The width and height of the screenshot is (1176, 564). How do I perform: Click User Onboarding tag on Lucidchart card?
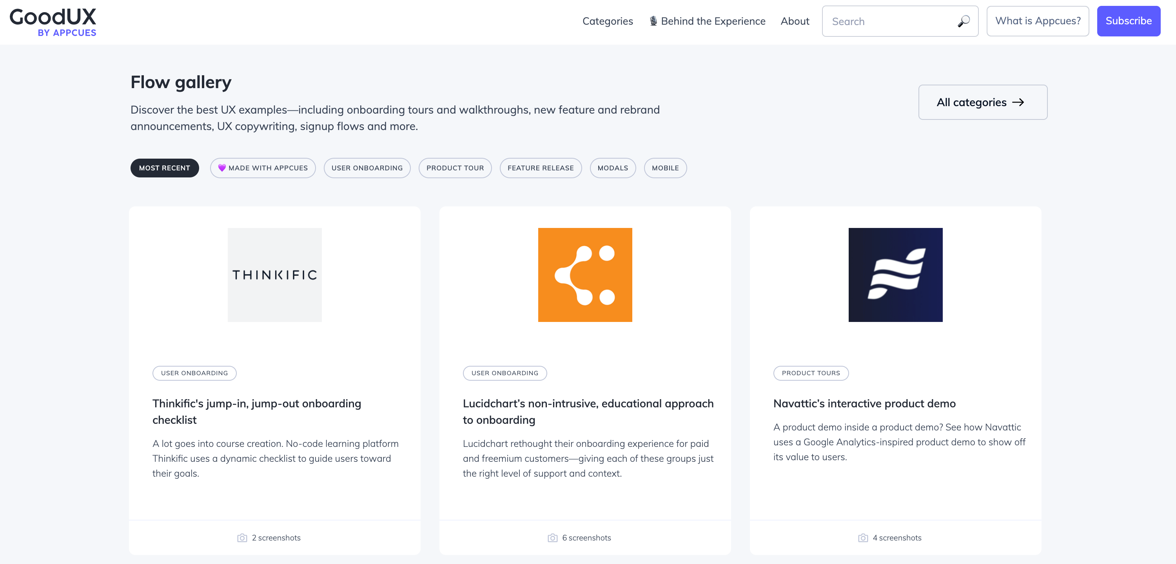[505, 373]
